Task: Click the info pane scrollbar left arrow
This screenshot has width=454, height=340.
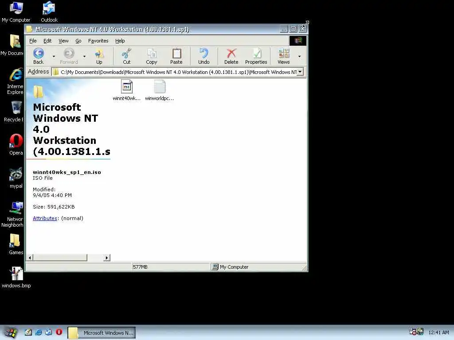Action: pos(30,258)
